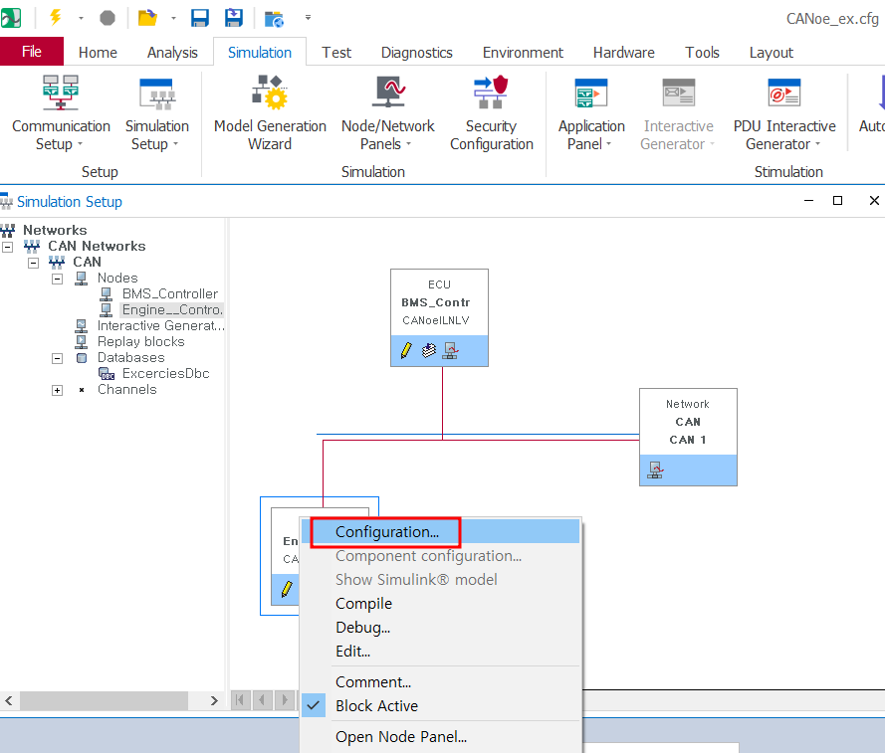Click the pencil icon on the Engine node block

point(287,590)
